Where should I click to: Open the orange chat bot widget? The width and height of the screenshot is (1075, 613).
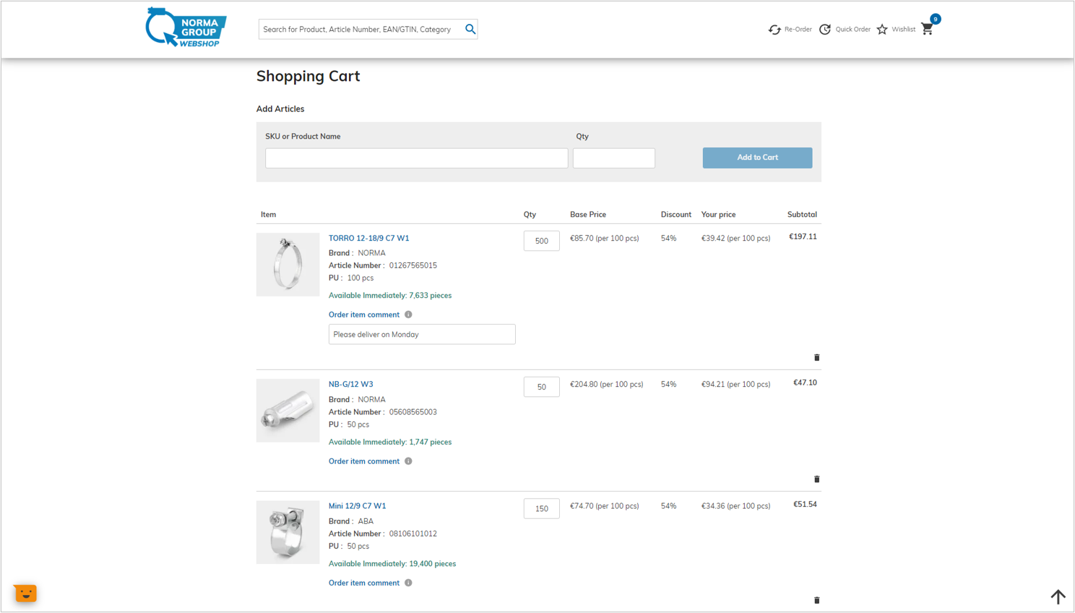pyautogui.click(x=25, y=593)
